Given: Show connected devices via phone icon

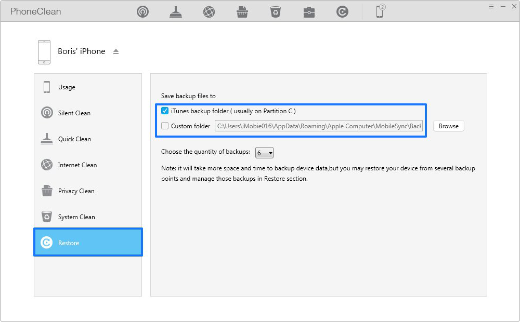Looking at the screenshot, I should click(380, 11).
